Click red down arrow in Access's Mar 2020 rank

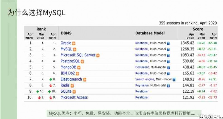pos(39,98)
